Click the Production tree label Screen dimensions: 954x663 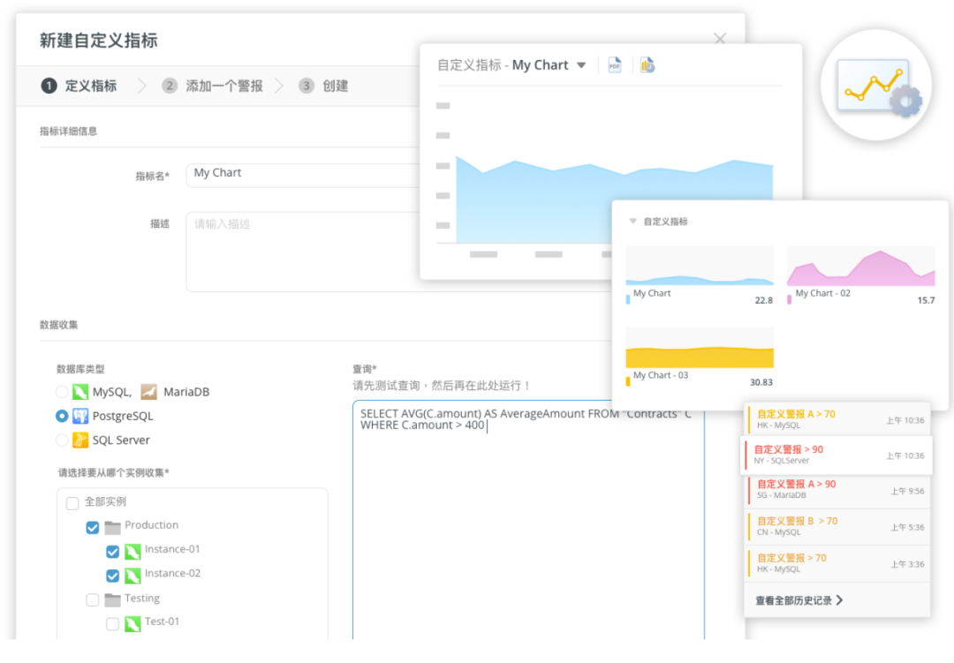tap(152, 525)
